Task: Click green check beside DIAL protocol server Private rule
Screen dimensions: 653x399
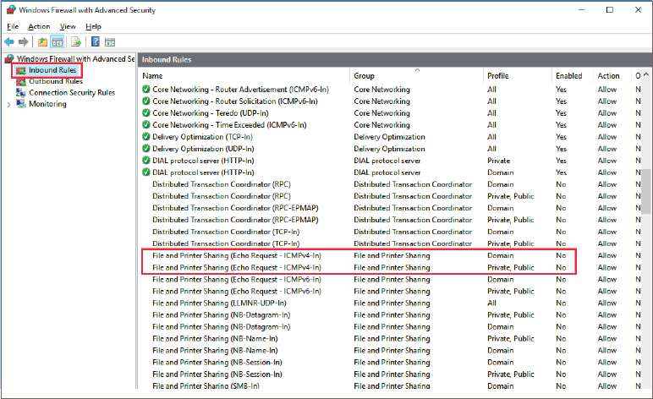Action: [145, 160]
